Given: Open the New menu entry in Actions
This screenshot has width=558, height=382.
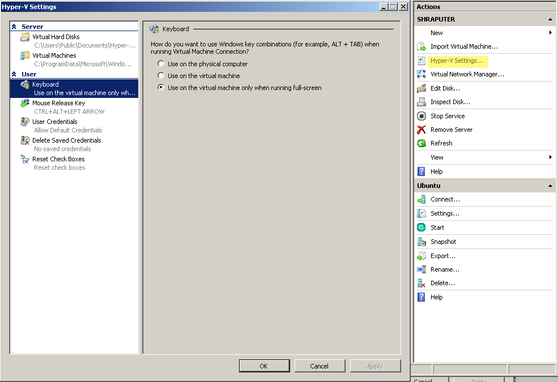Looking at the screenshot, I should point(437,33).
